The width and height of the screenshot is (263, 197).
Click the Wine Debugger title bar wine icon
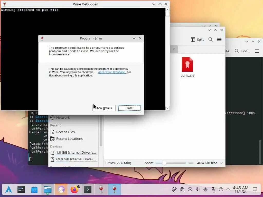pos(5,4)
